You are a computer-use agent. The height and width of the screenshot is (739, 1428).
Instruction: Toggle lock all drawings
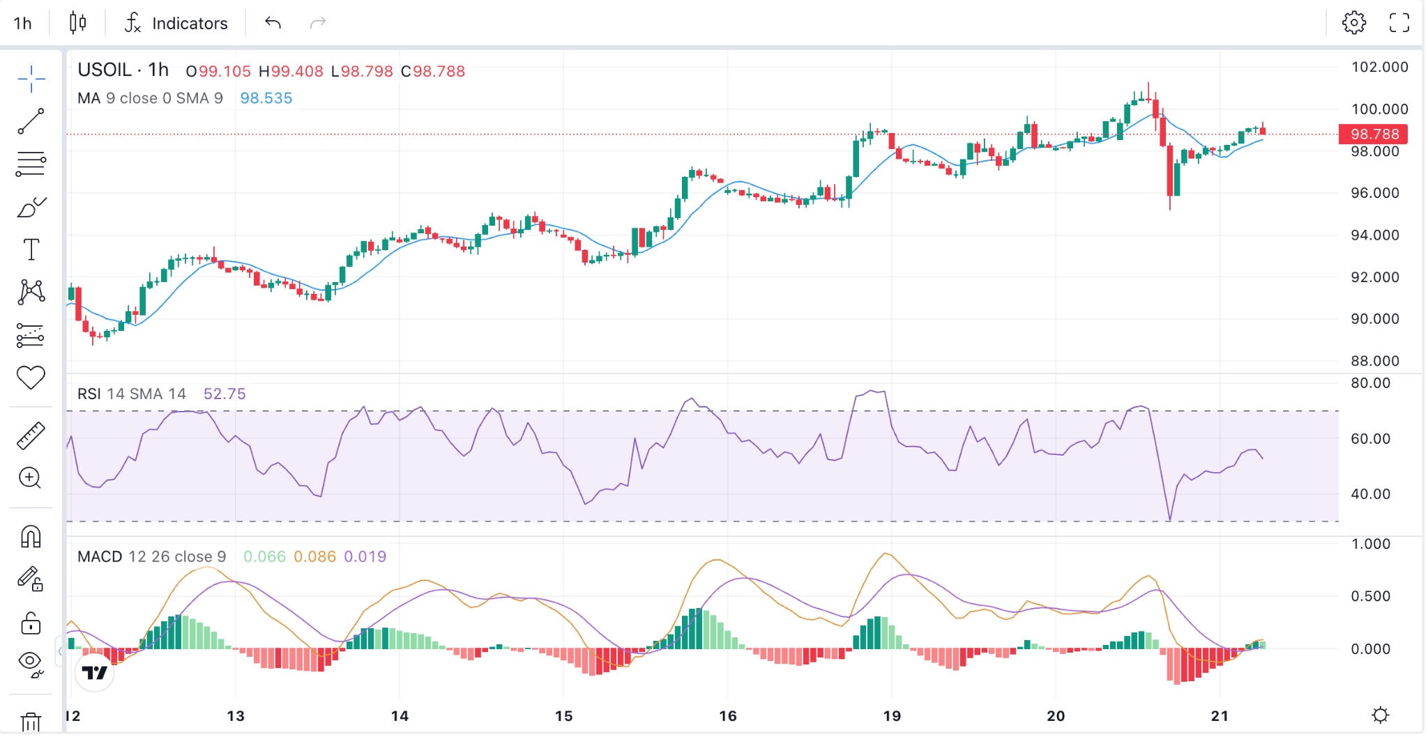coord(31,623)
